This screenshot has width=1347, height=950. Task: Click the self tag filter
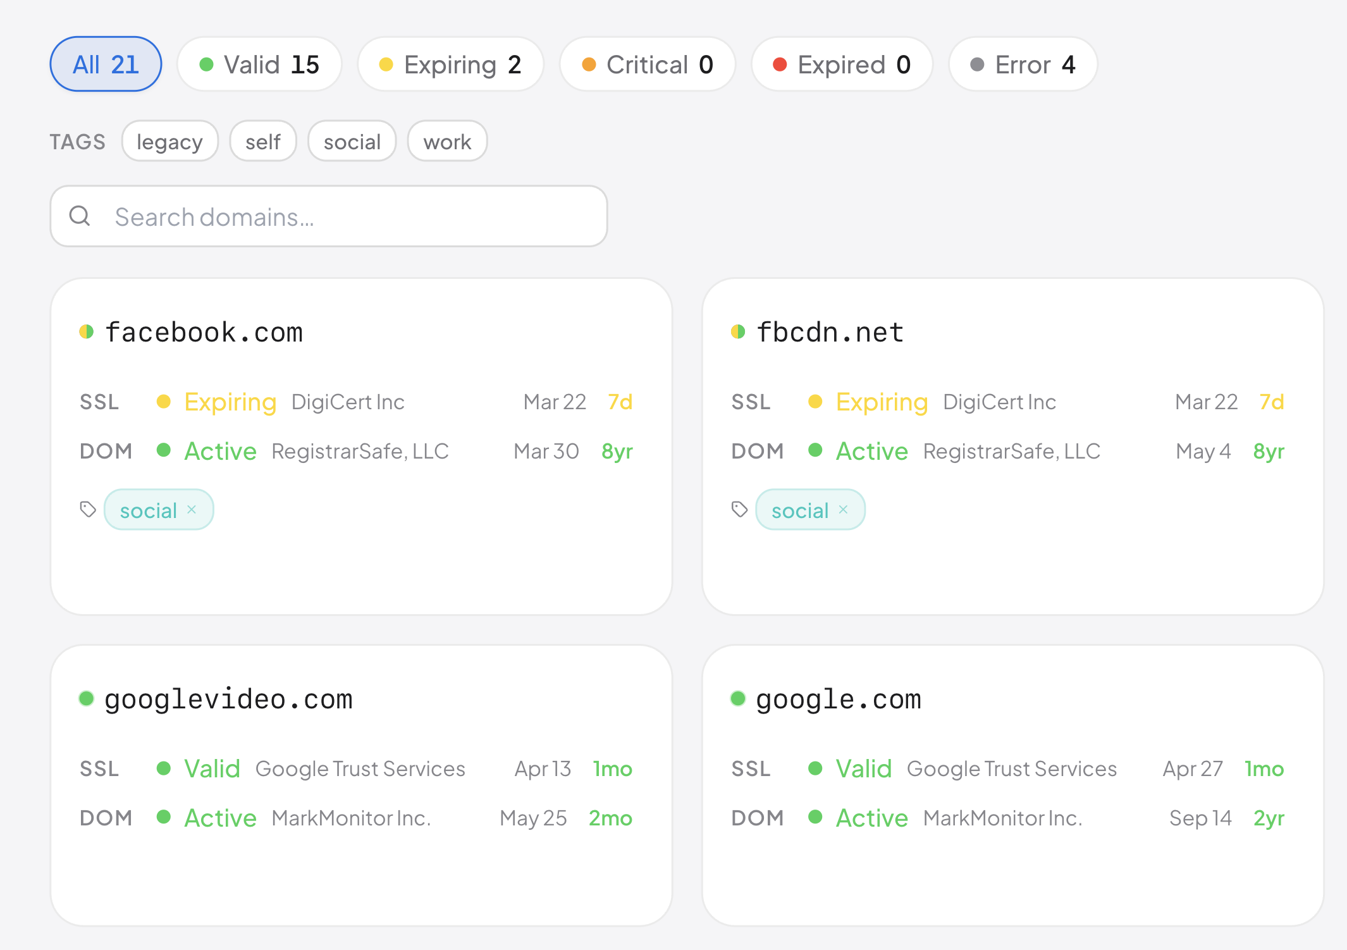click(263, 141)
